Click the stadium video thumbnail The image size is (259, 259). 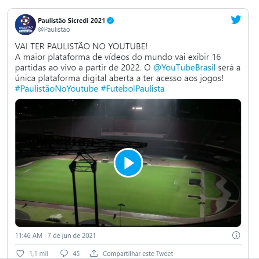[128, 163]
